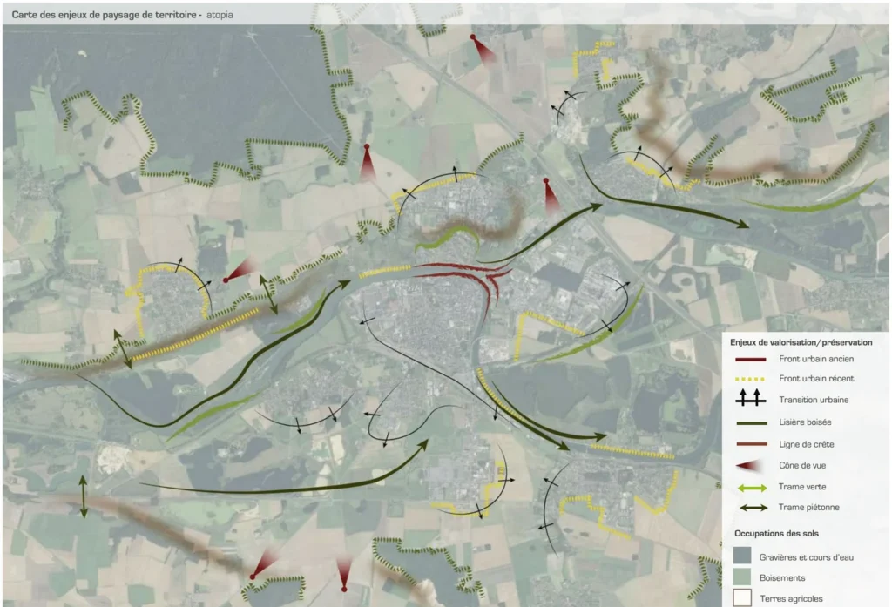The height and width of the screenshot is (607, 892).
Task: Click the Gravières et cours d'eau color swatch
Action: tap(742, 555)
